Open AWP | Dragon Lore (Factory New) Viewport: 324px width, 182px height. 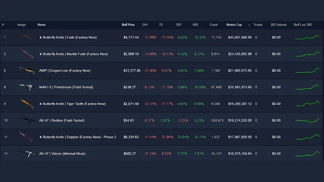pos(65,70)
